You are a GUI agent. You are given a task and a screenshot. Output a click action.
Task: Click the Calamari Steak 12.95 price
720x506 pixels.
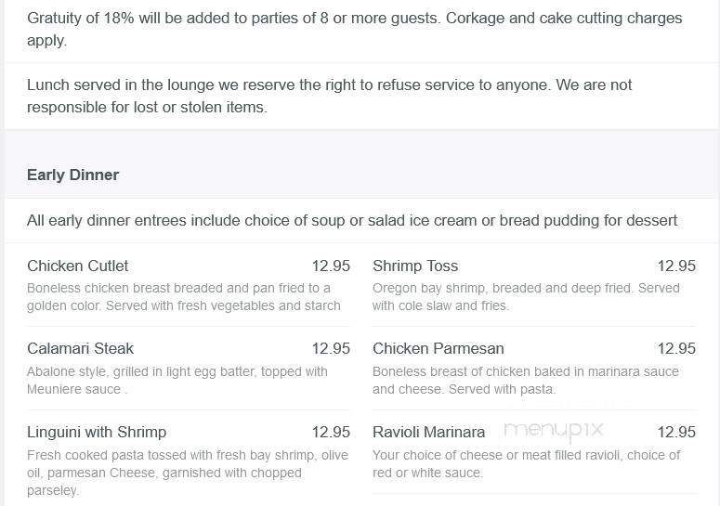point(331,349)
